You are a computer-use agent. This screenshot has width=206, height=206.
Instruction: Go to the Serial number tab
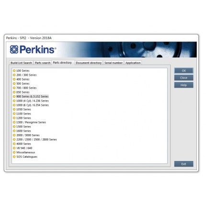point(114,63)
